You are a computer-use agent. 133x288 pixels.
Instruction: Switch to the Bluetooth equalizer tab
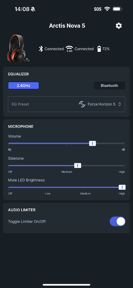pos(109,85)
